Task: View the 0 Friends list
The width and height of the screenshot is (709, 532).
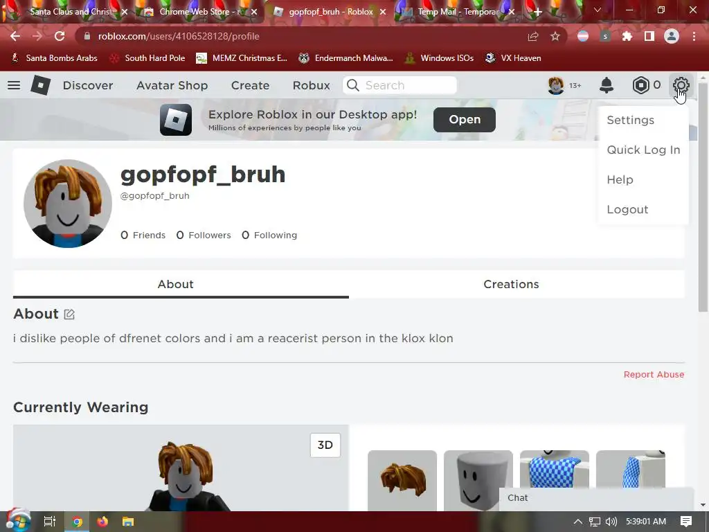Action: tap(143, 236)
